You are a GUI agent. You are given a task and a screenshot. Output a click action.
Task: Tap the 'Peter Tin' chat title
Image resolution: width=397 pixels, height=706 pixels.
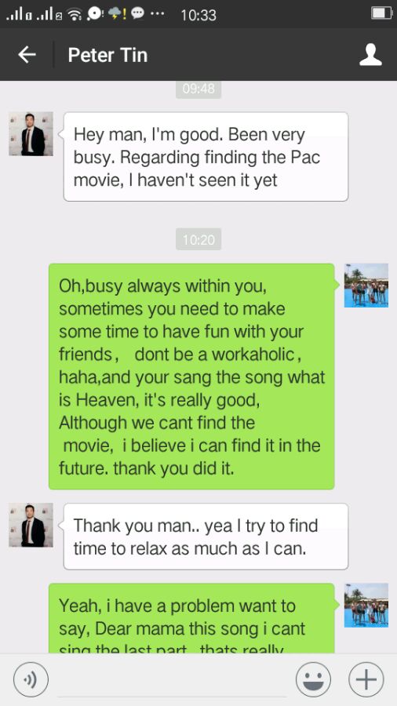click(x=107, y=55)
